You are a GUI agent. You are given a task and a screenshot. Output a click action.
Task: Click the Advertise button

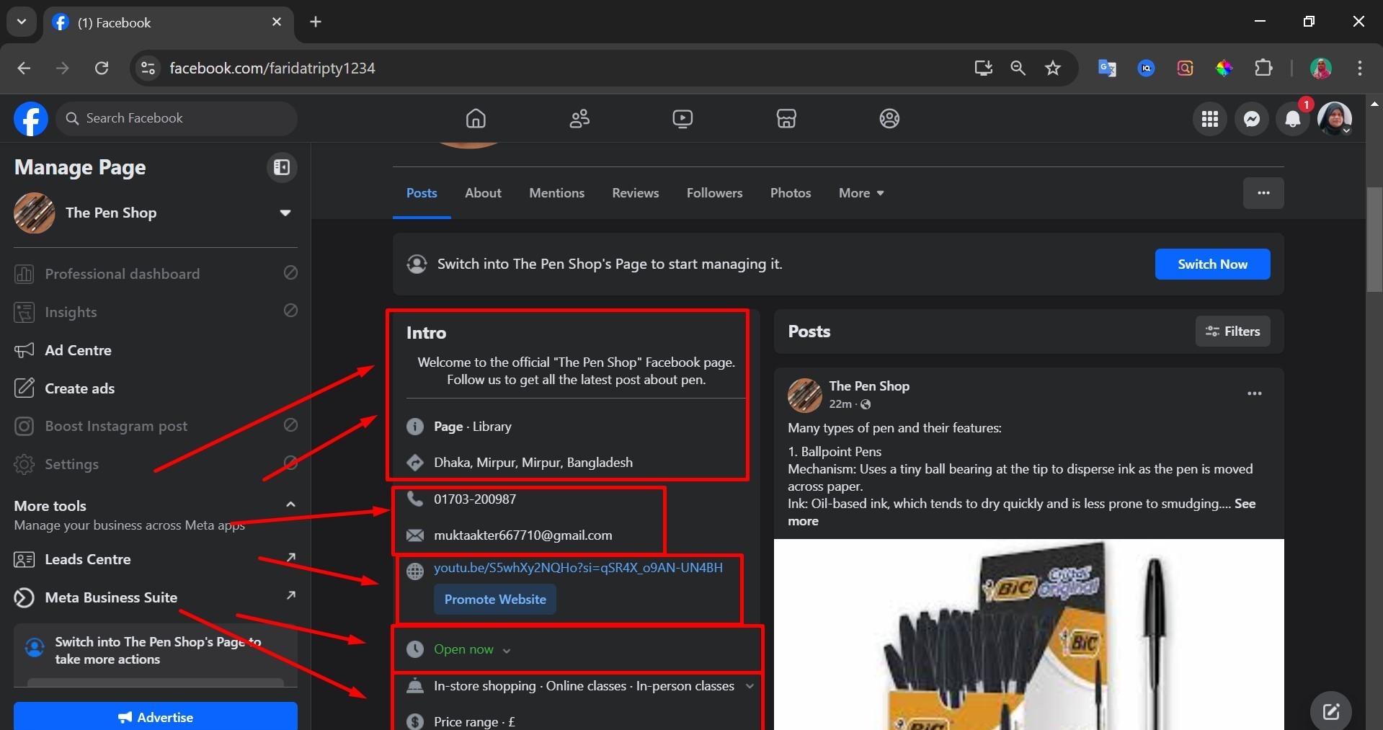tap(156, 716)
